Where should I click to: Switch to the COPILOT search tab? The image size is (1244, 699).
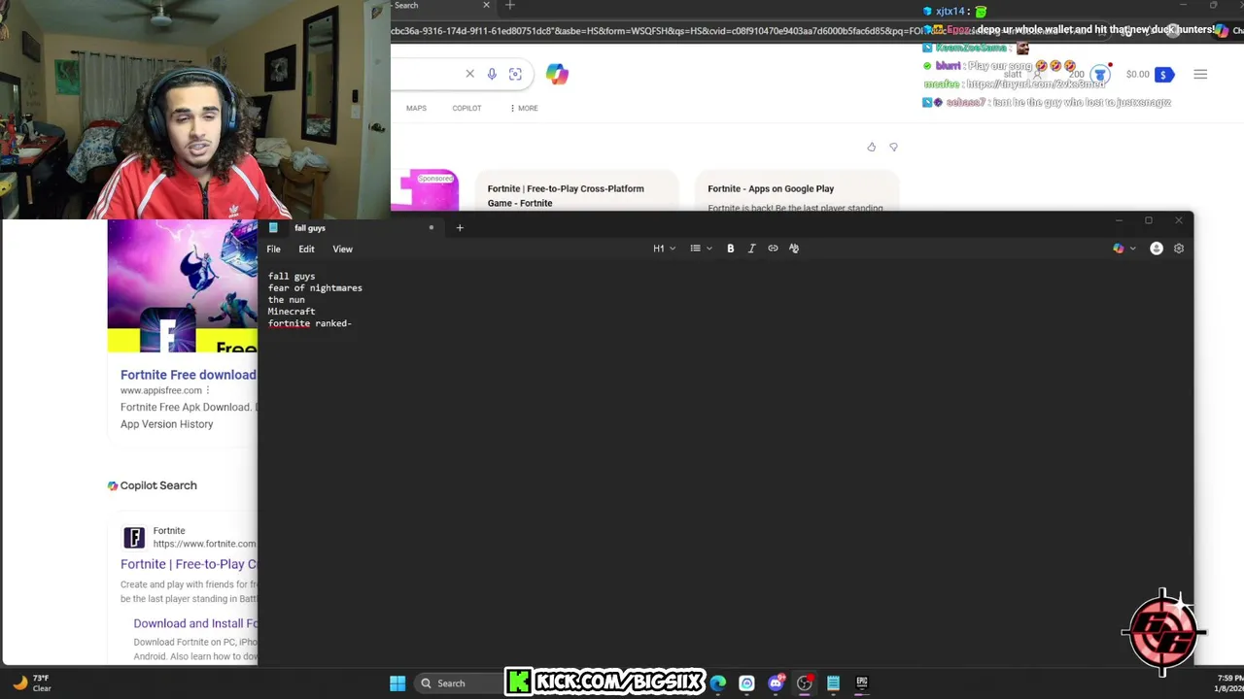click(x=466, y=108)
